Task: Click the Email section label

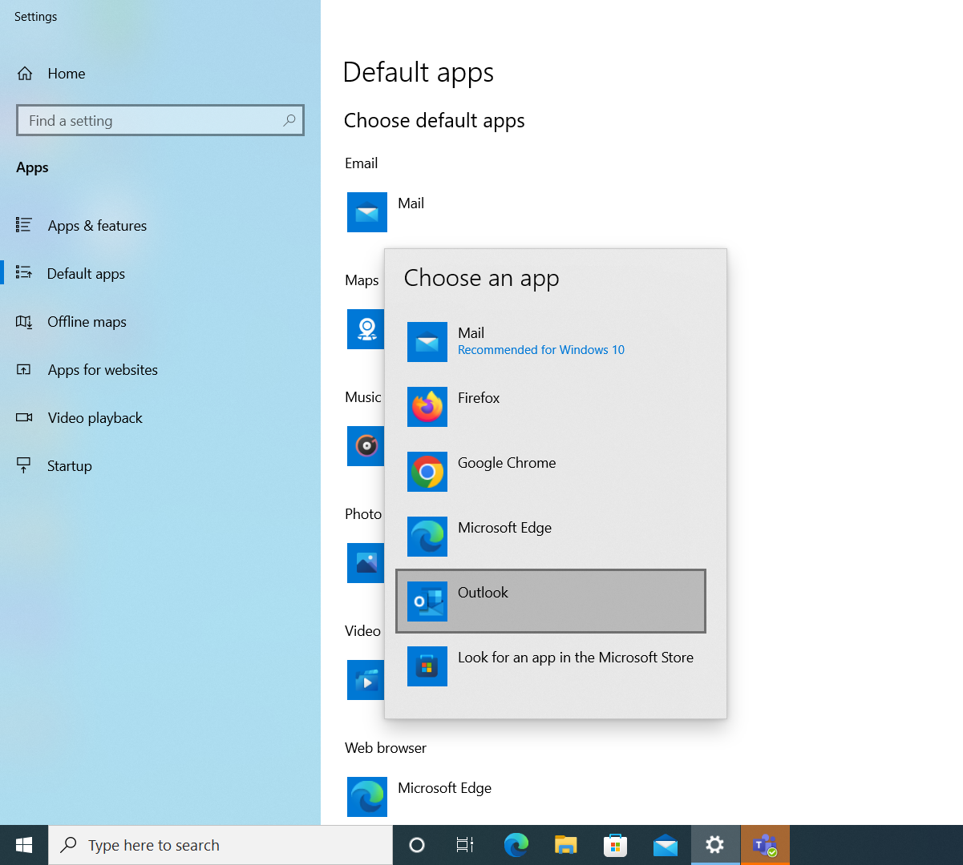Action: (x=362, y=163)
